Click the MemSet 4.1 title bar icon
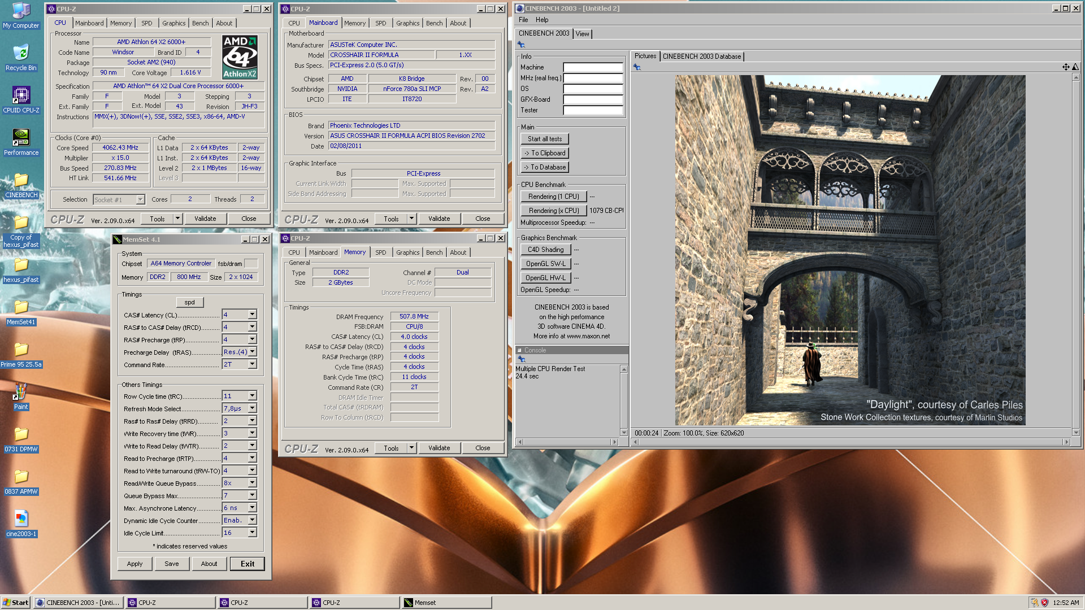The height and width of the screenshot is (610, 1085). [x=118, y=239]
